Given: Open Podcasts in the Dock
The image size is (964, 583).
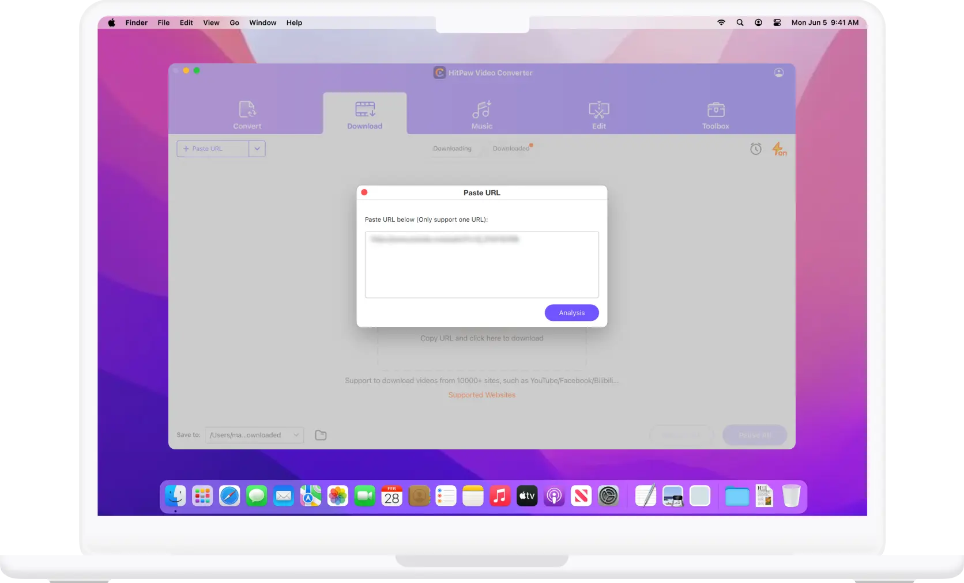Looking at the screenshot, I should point(554,496).
